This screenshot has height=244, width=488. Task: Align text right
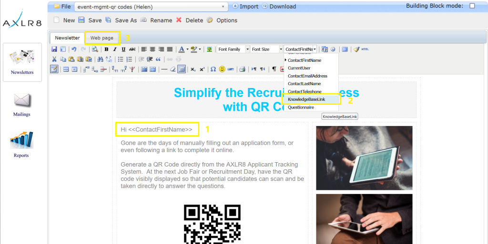[x=161, y=49]
